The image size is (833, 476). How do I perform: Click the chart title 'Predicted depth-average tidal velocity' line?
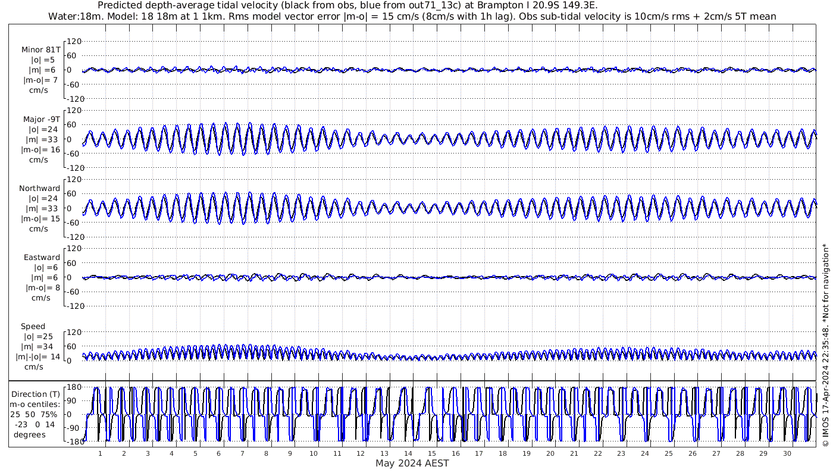pos(347,5)
